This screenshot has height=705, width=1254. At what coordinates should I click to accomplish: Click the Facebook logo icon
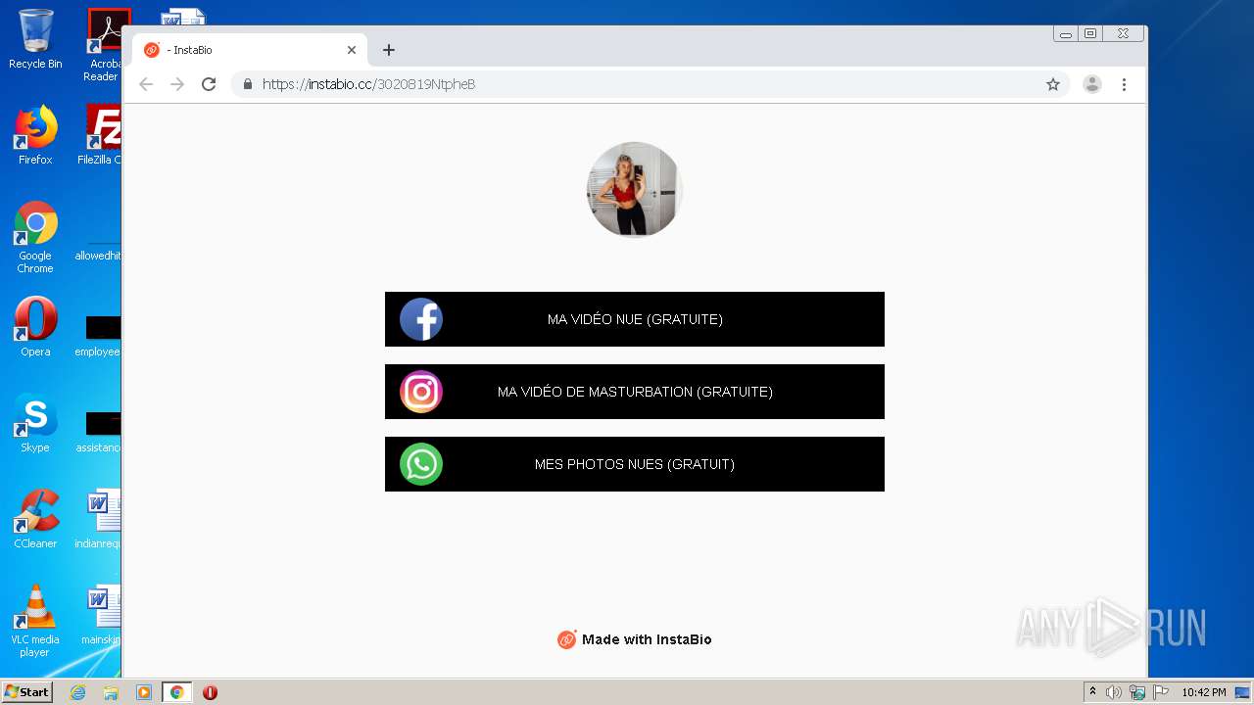coord(421,319)
